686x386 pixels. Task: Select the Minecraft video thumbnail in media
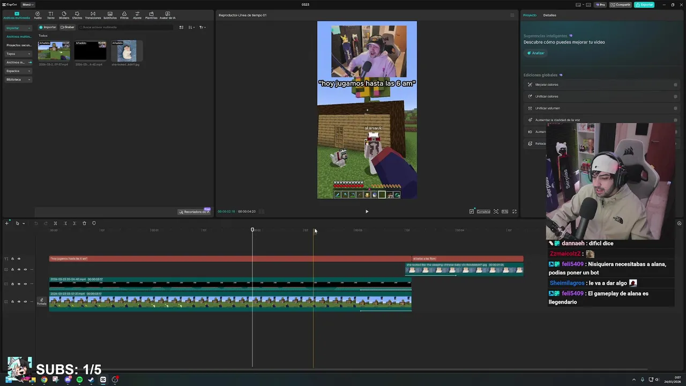click(x=54, y=51)
